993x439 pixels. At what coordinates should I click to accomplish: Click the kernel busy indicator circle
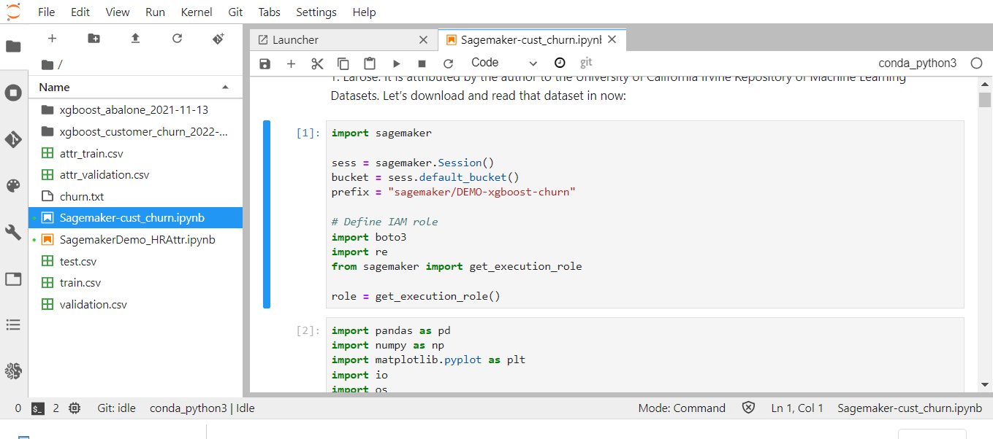[x=977, y=63]
